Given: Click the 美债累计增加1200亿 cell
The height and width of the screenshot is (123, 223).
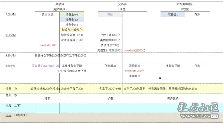Looking at the screenshot, I should click(110, 50).
